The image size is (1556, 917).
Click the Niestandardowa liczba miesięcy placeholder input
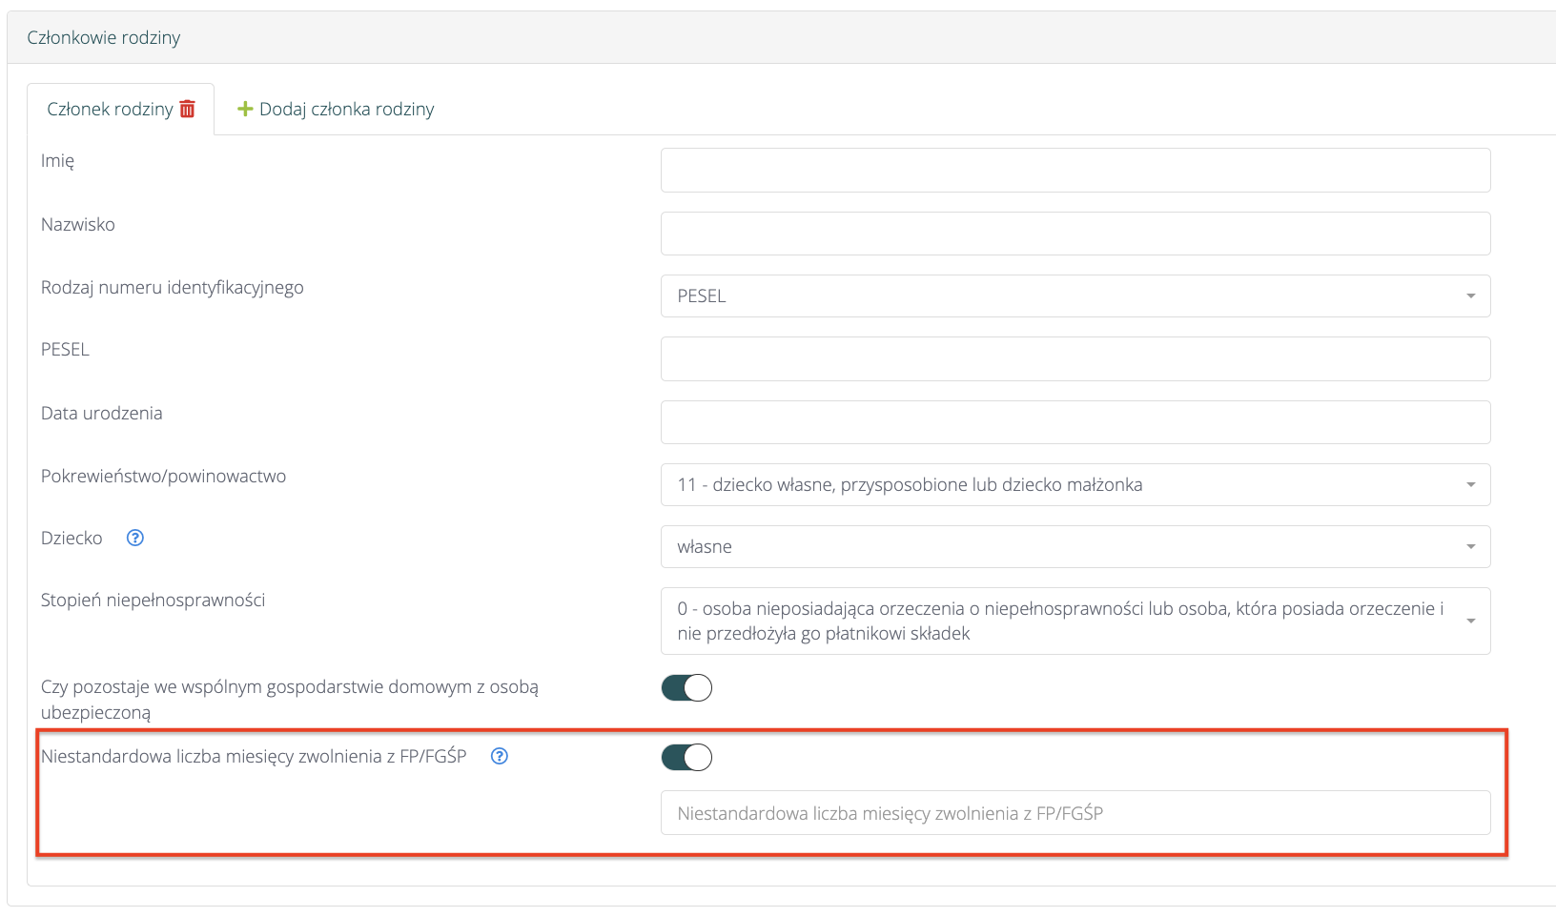pos(1075,813)
